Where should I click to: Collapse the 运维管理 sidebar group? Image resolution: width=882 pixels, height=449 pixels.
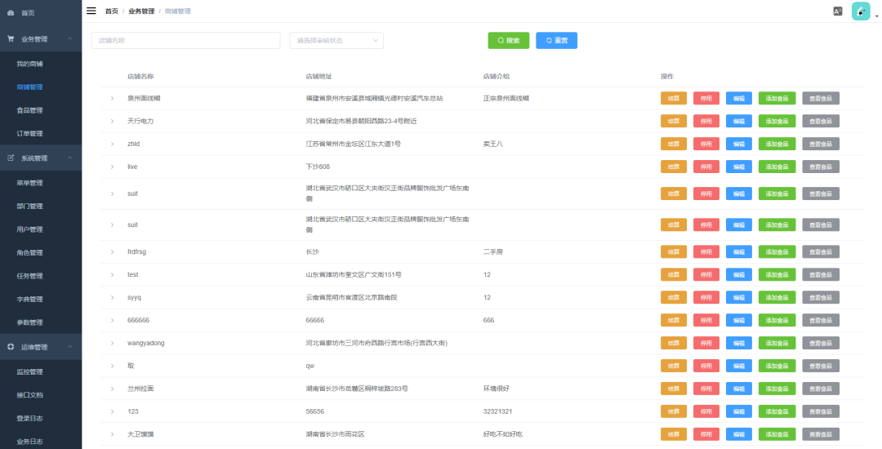pos(41,347)
